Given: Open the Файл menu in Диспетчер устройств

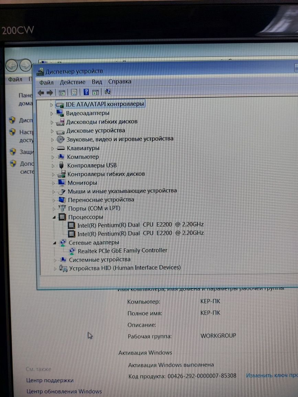Looking at the screenshot, I should click(46, 82).
